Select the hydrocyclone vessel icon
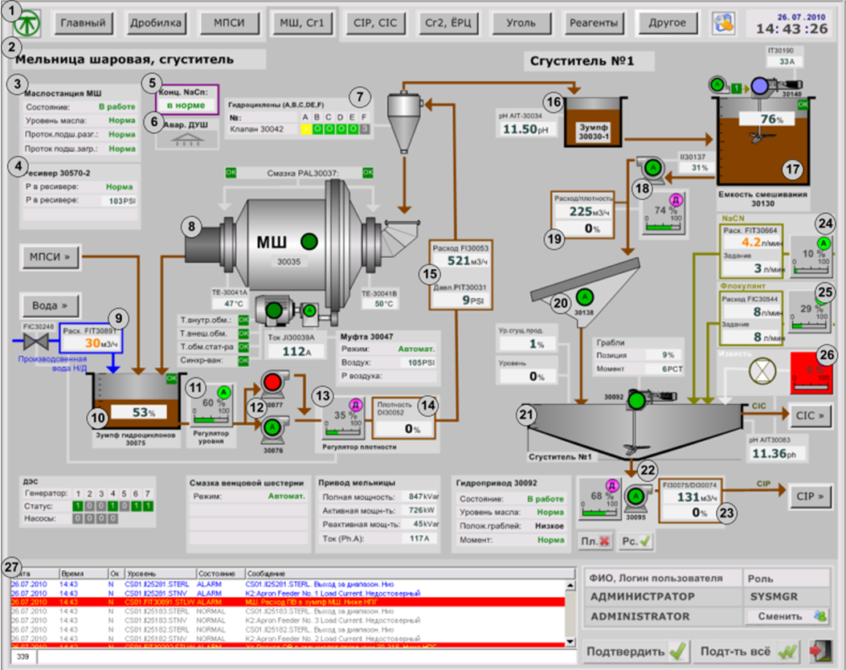The image size is (846, 670). pos(403,121)
